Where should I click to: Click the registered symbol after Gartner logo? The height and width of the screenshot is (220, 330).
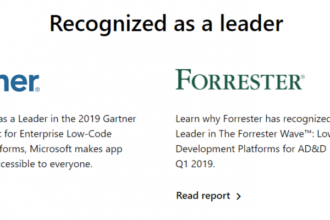click(x=37, y=88)
